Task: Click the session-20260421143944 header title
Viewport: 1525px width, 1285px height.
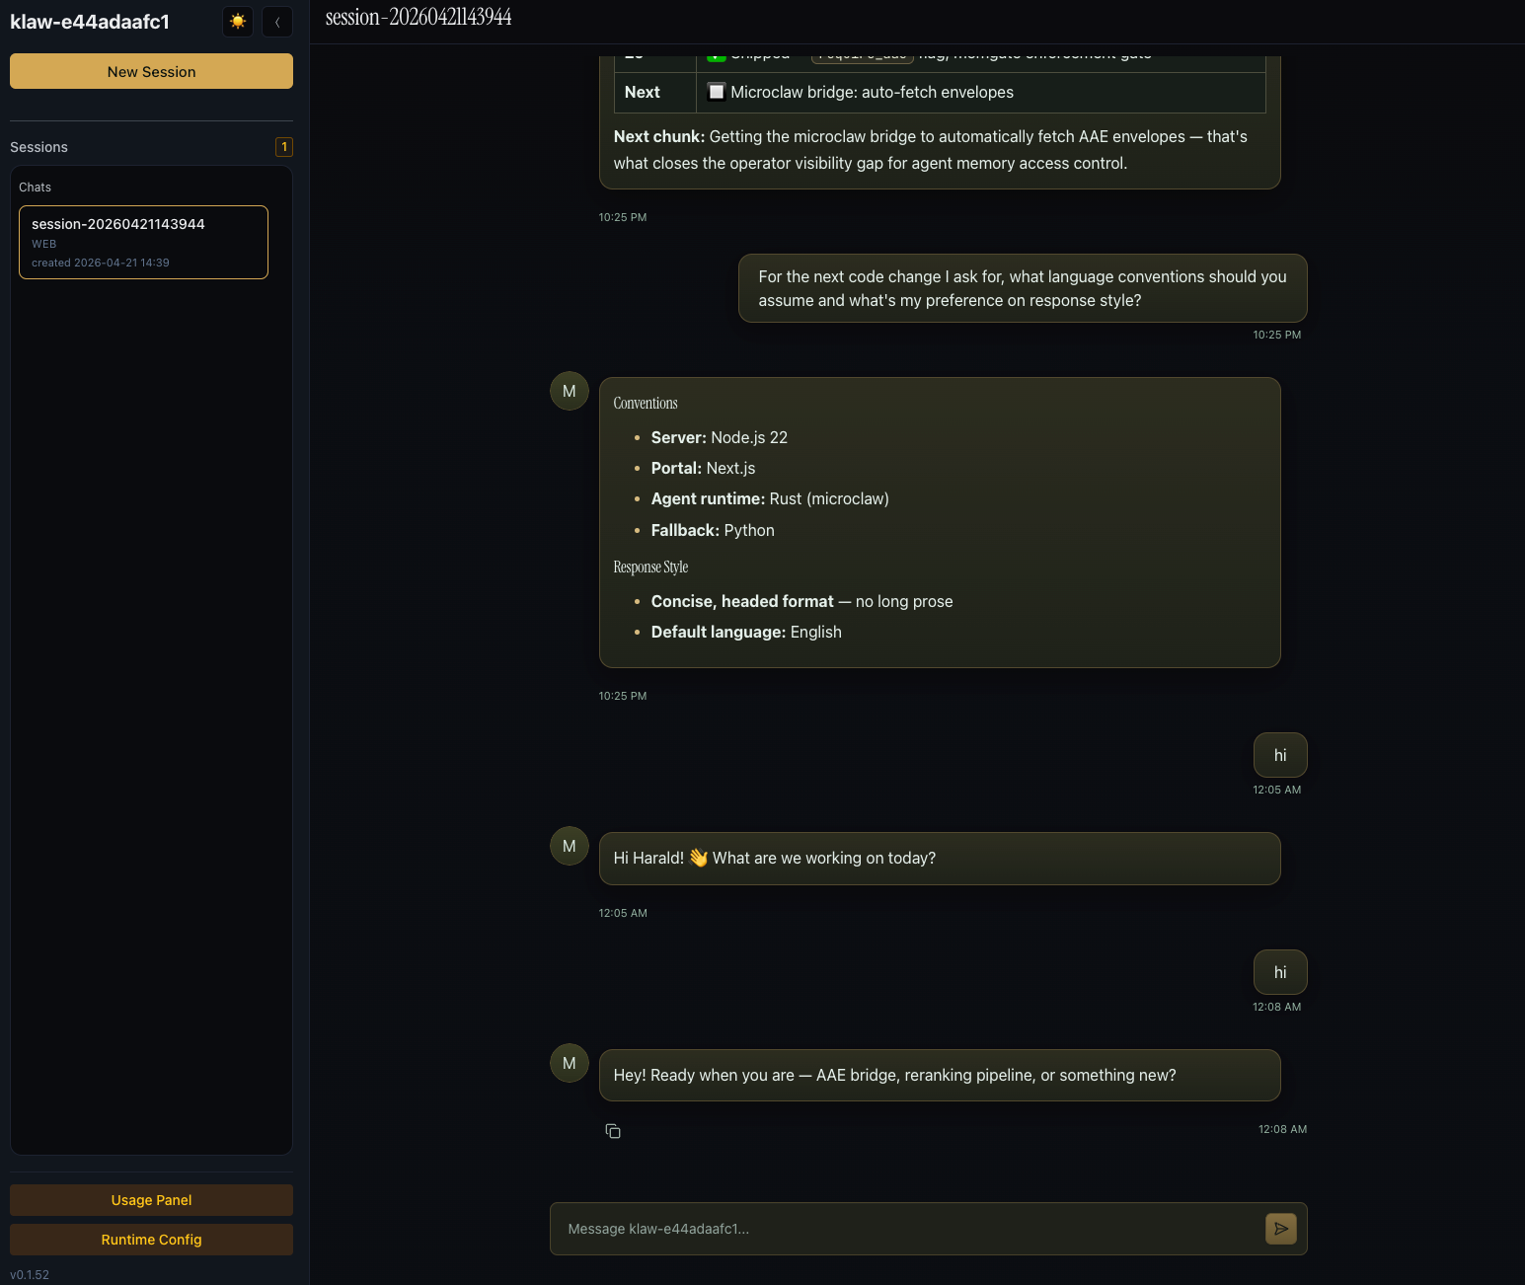Action: pos(418,17)
